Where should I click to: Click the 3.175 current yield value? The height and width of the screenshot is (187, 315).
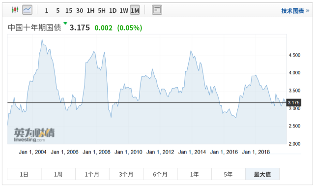[x=80, y=28]
